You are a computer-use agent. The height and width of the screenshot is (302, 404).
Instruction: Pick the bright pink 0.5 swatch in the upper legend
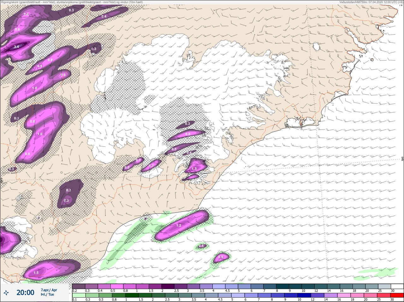coord(117,286)
